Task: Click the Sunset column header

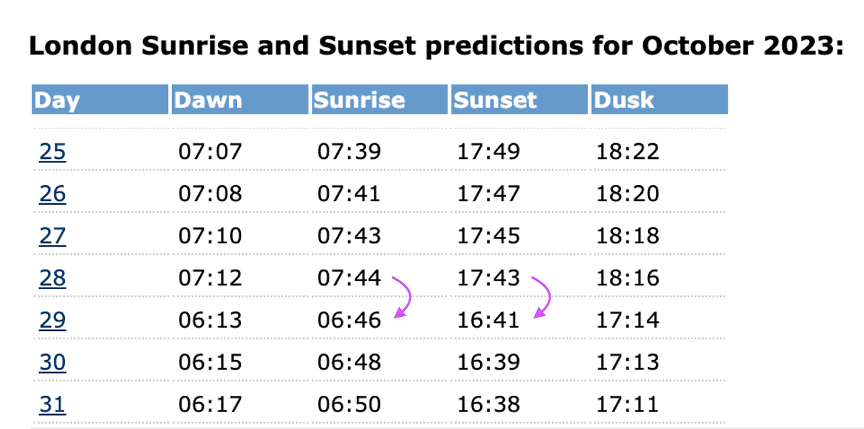Action: 519,100
